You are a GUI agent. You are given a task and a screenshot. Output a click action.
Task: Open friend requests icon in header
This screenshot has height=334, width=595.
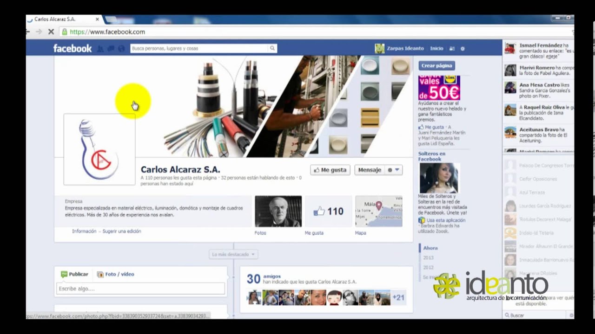pos(100,48)
